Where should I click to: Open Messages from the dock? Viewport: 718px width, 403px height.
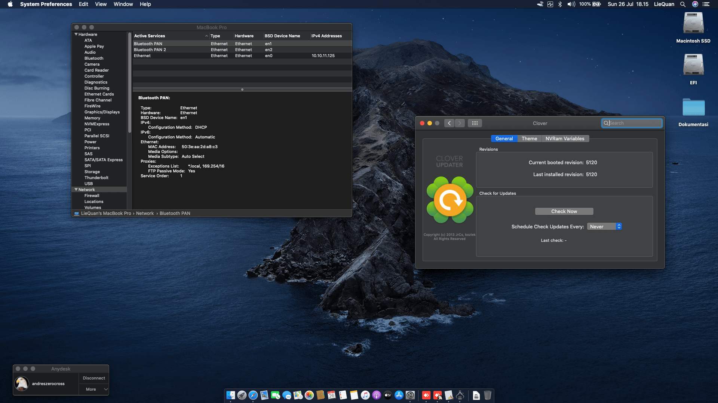coord(287,395)
